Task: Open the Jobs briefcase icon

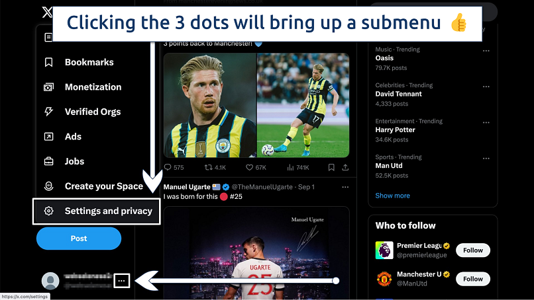Action: coord(49,161)
